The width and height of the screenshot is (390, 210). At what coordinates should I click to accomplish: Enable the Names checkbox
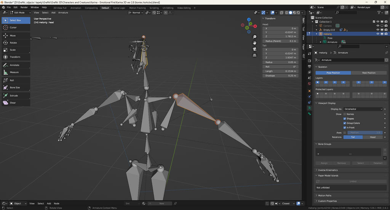point(345,114)
